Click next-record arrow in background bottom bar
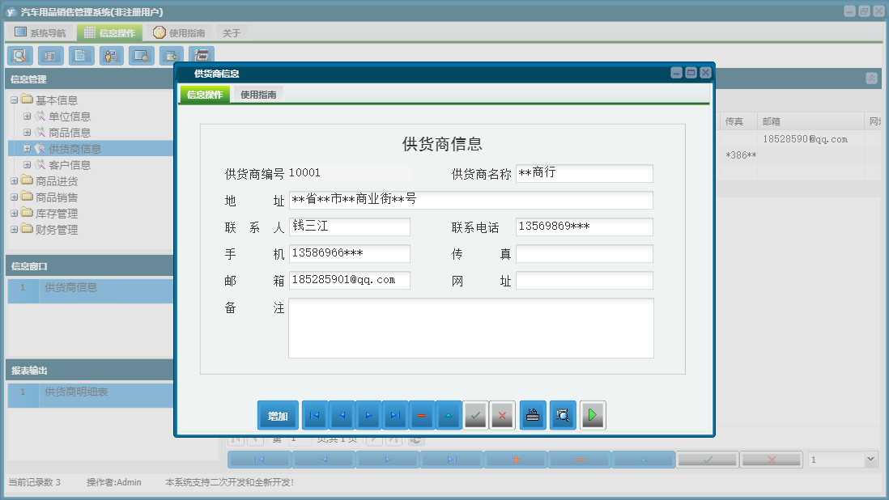The width and height of the screenshot is (889, 500). pos(388,460)
